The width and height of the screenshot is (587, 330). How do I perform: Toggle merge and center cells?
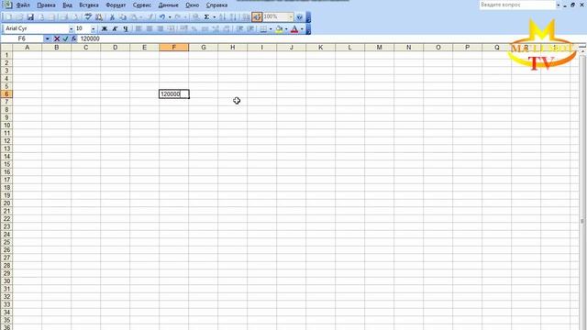(172, 28)
